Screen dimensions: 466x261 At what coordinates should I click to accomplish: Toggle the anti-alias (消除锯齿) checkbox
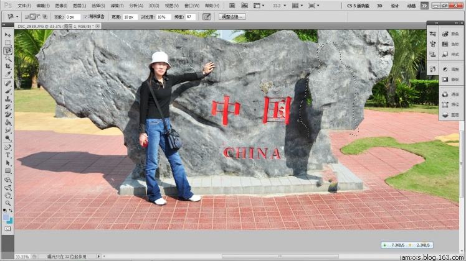click(85, 17)
